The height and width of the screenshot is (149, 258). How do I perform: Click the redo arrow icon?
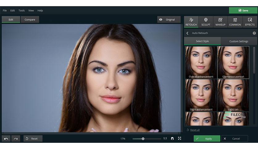click(x=16, y=139)
